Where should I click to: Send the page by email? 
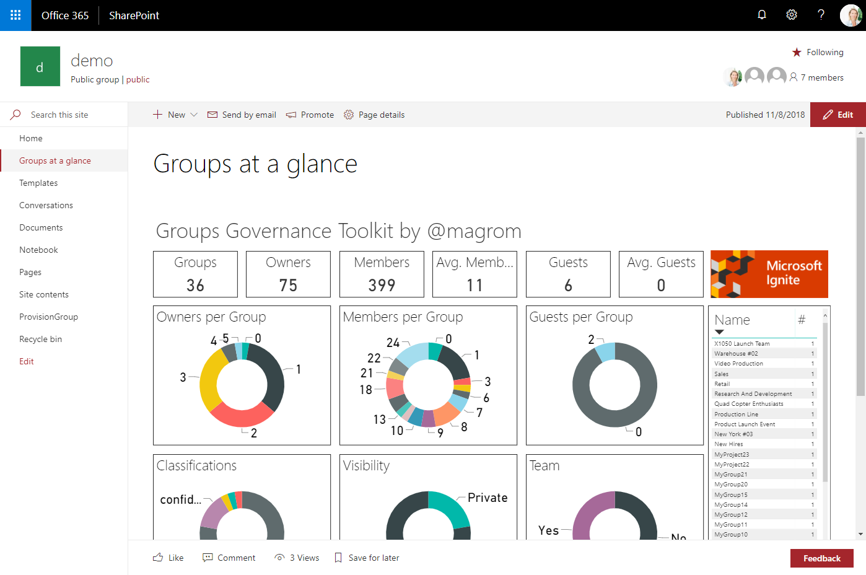point(242,115)
